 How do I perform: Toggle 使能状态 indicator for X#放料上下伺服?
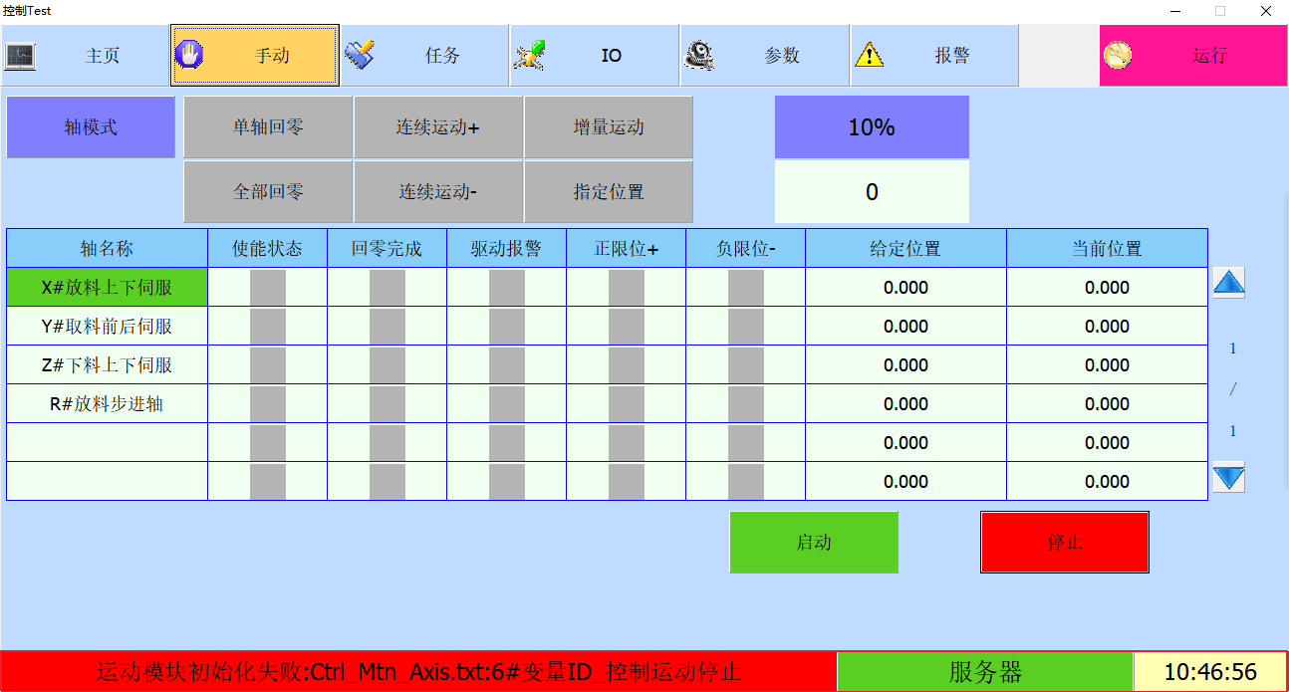[x=267, y=288]
